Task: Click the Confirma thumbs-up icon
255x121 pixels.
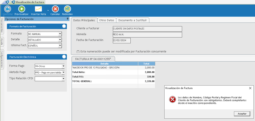Action: [x=7, y=9]
